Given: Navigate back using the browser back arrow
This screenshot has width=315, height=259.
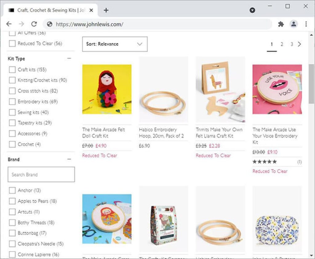Looking at the screenshot, I should click(x=9, y=24).
